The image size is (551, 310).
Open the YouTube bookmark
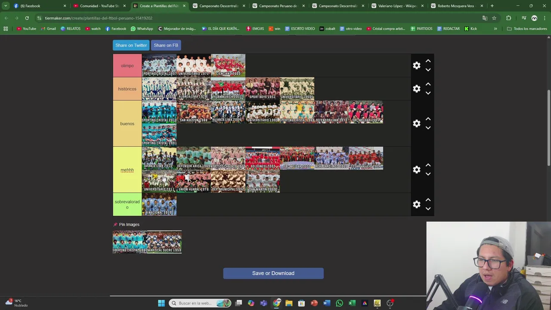(x=26, y=28)
